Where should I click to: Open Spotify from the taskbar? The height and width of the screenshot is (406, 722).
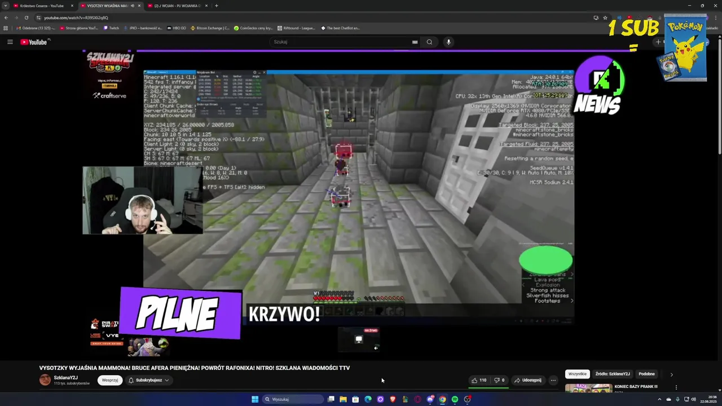click(455, 399)
